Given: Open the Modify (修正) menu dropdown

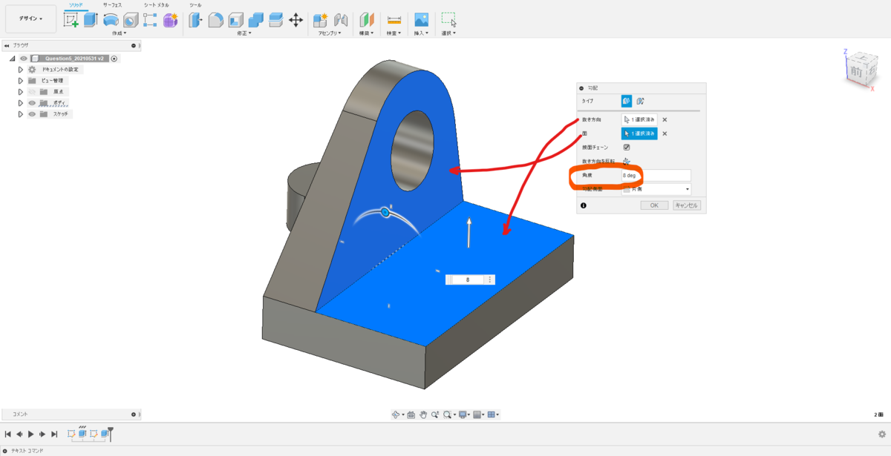Looking at the screenshot, I should click(244, 33).
